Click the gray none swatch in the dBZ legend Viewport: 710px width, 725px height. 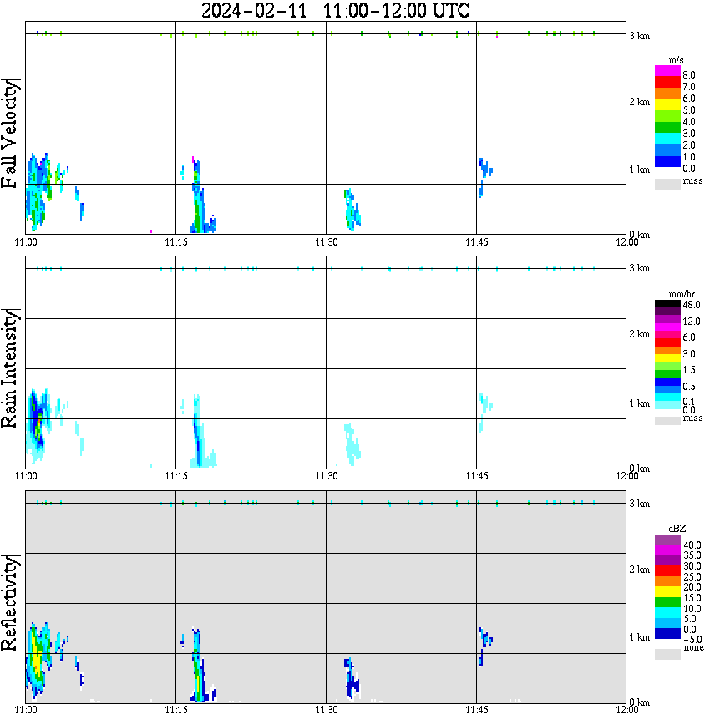click(667, 654)
